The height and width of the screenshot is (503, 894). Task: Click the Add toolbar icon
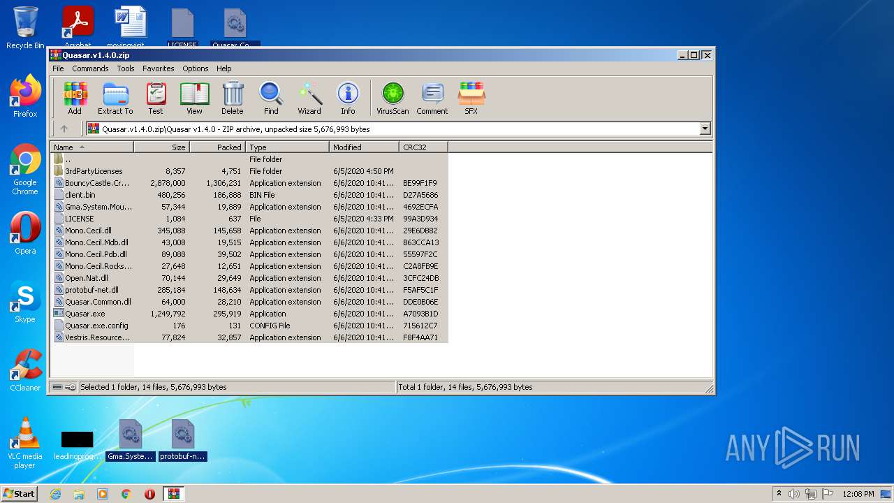pyautogui.click(x=75, y=99)
